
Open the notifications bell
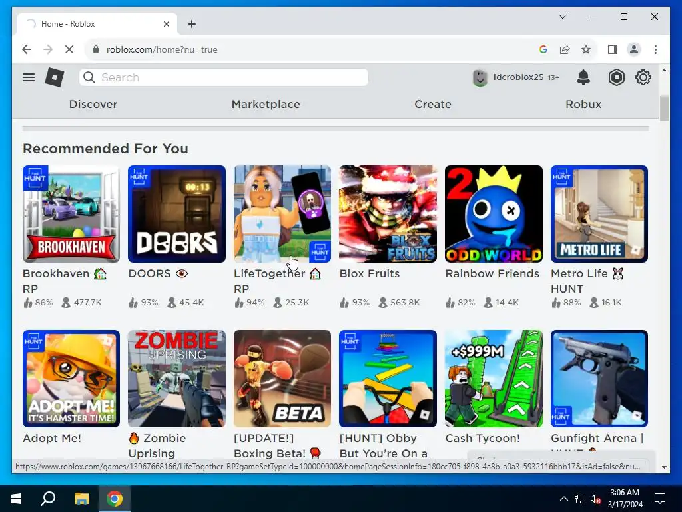583,77
